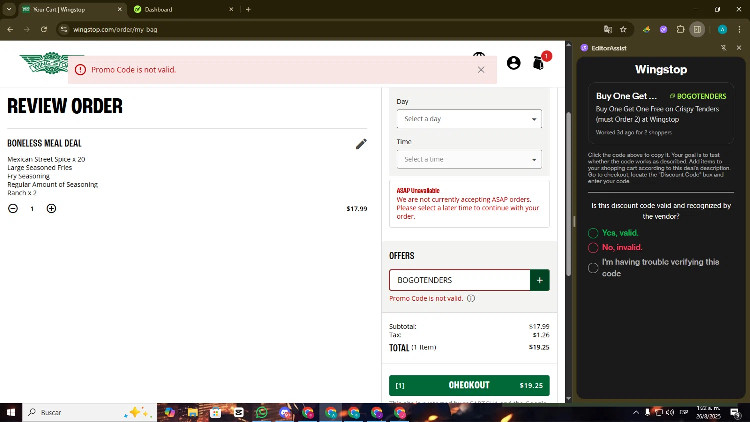Select I'm having trouble verifying radio option

click(x=593, y=268)
